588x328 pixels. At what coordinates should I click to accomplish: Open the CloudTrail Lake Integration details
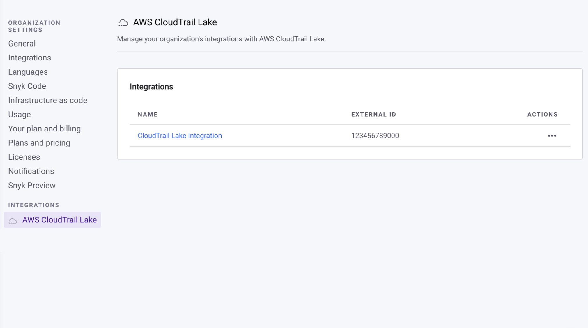coord(180,136)
